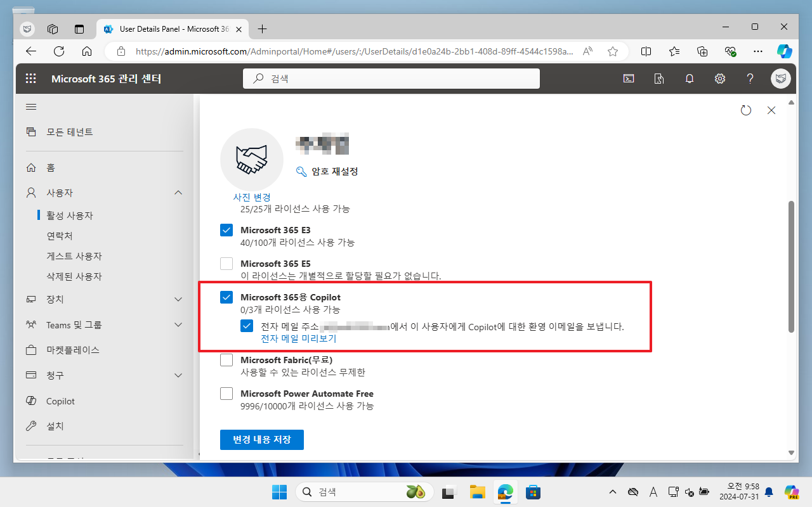Open browser collections icon
The image size is (812, 507).
[702, 51]
